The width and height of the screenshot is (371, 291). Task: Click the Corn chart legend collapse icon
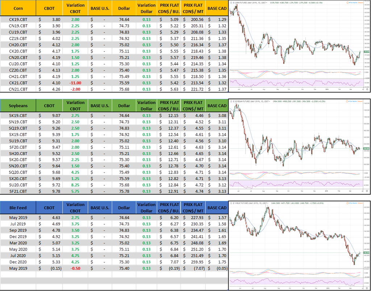click(x=231, y=2)
